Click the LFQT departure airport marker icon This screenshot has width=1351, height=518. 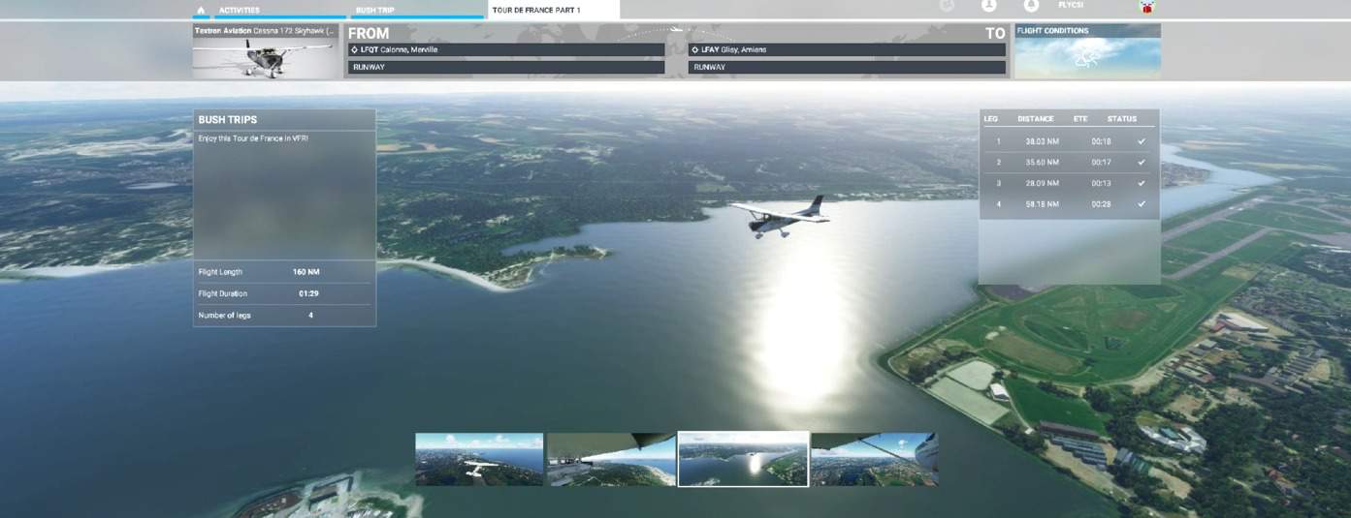[x=355, y=49]
